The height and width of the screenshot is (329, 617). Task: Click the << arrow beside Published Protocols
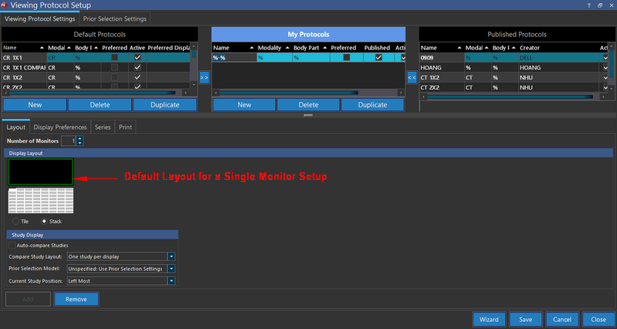click(412, 77)
